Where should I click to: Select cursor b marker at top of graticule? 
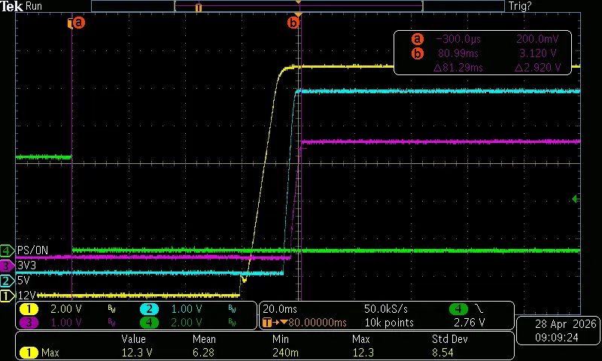(x=293, y=23)
